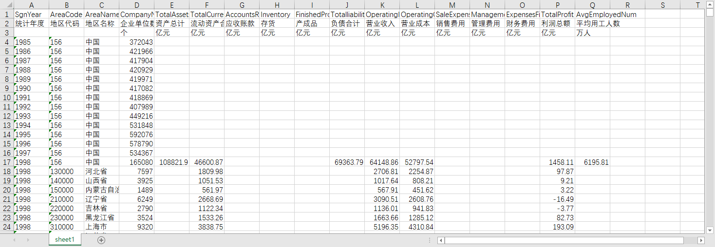Select the 黑龙江省 cell

click(102, 217)
